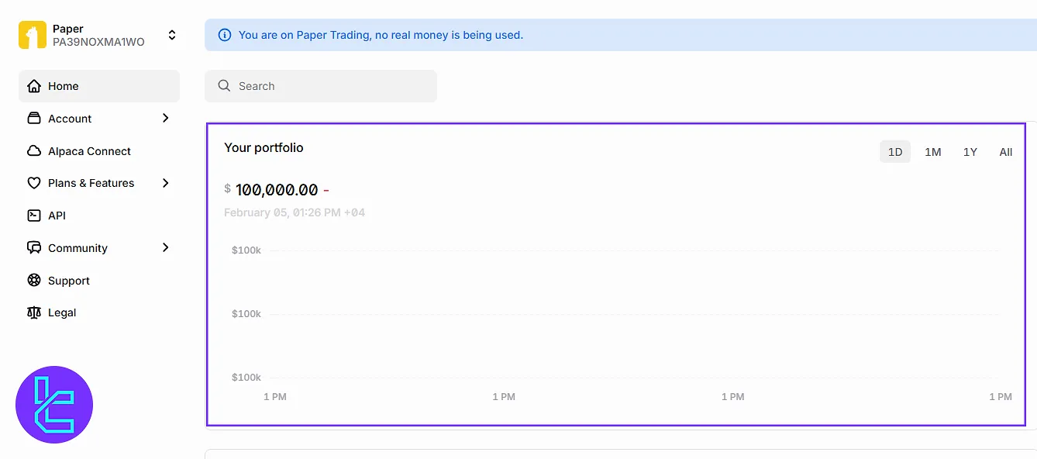Click the Search input field
The image size is (1037, 459).
tap(321, 86)
